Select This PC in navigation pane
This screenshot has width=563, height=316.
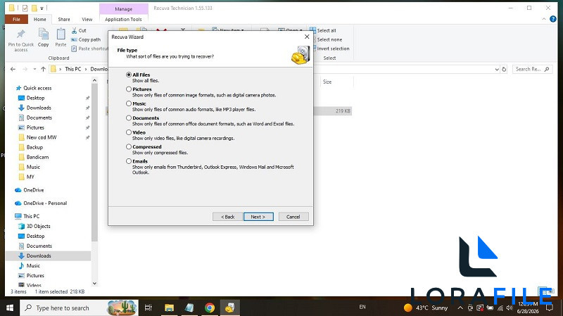31,216
